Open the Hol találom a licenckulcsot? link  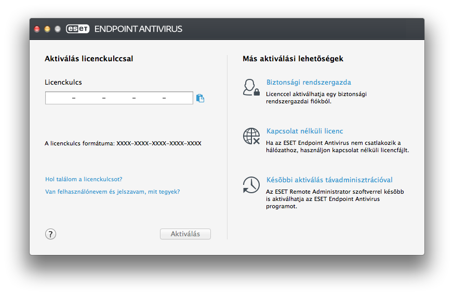coord(84,179)
